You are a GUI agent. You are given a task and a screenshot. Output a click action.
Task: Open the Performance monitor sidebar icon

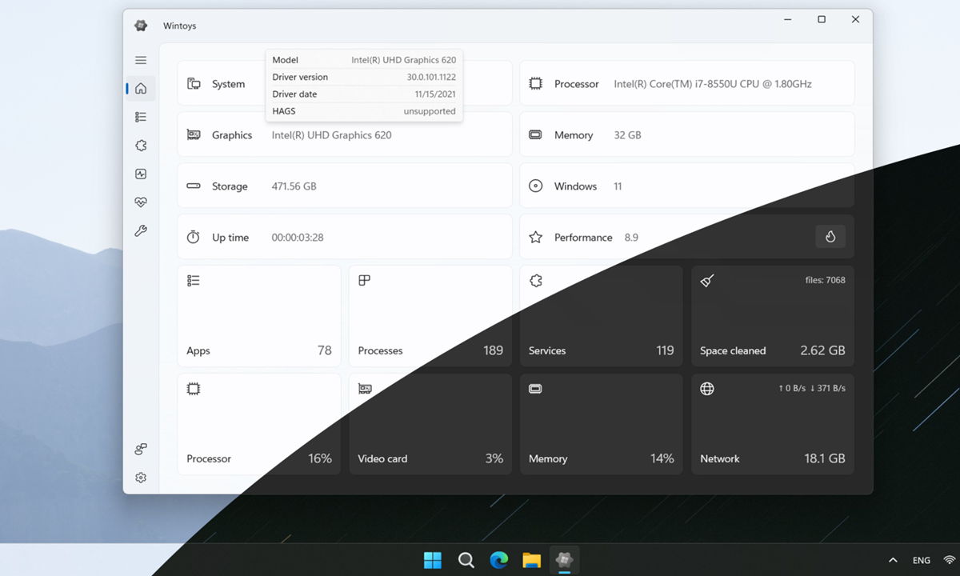141,174
